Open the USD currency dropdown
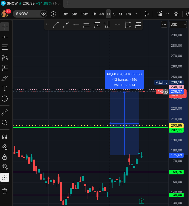This screenshot has height=206, width=189. (178, 25)
